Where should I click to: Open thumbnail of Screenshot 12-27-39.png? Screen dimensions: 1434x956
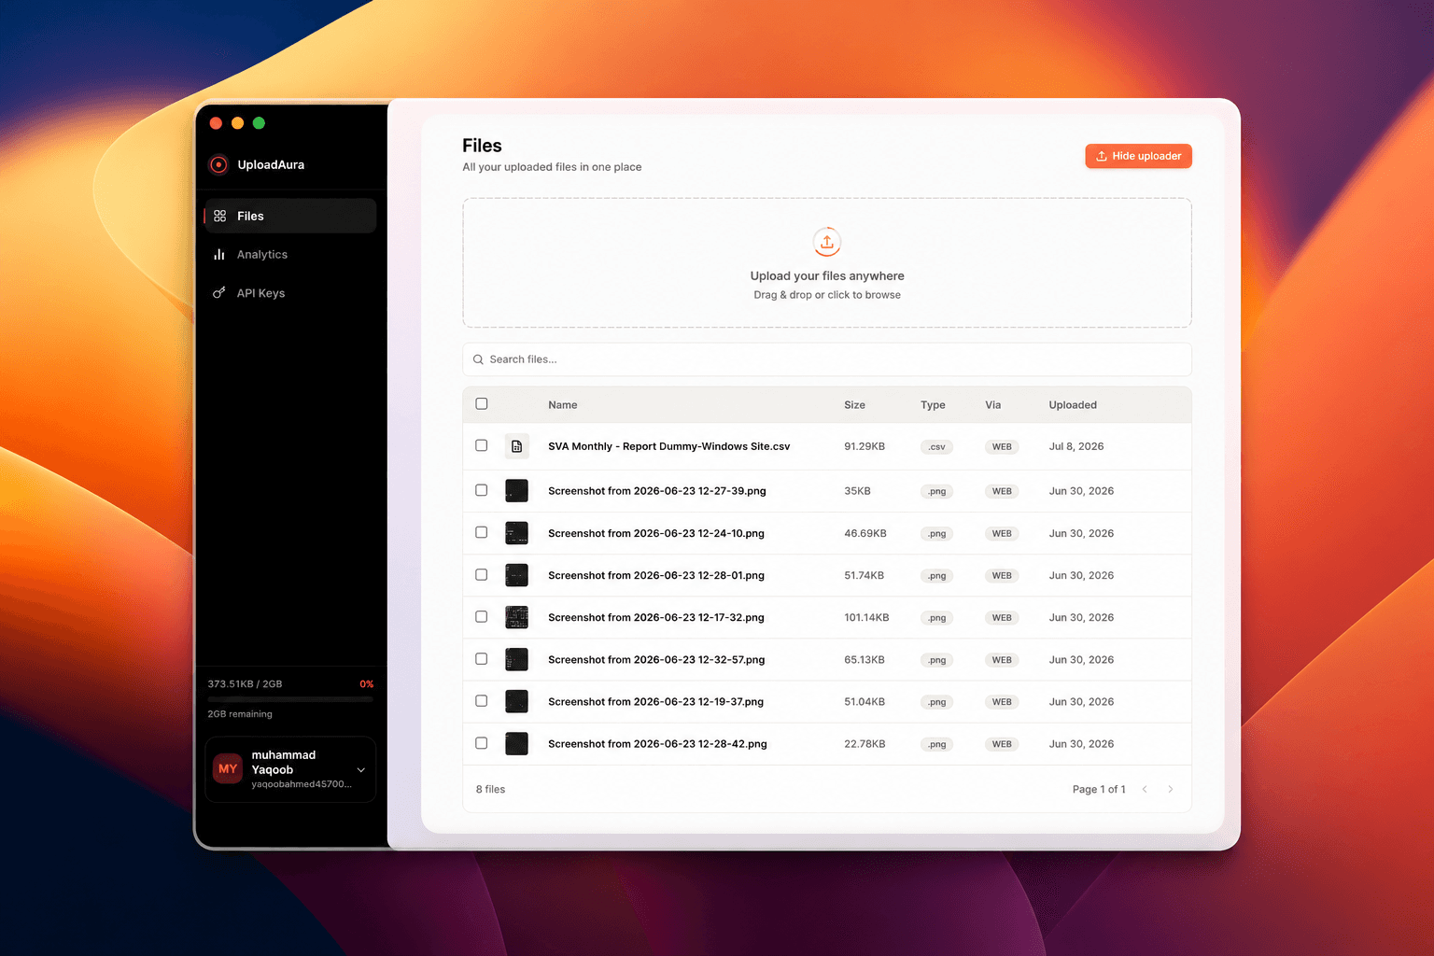coord(516,490)
